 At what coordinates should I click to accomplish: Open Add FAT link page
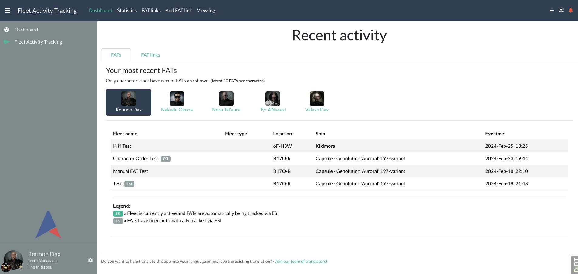(178, 11)
